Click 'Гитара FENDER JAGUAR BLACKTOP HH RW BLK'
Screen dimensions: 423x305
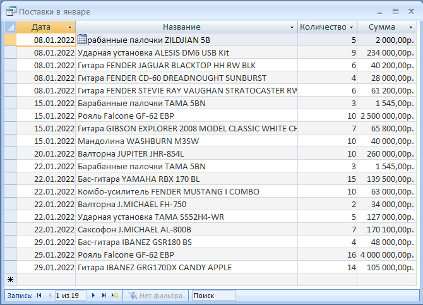click(x=186, y=65)
